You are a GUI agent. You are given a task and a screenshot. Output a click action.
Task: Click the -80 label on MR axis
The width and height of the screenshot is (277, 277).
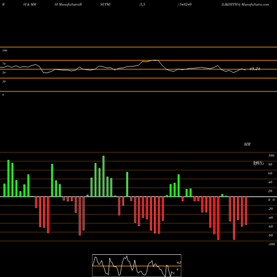[x=270, y=235]
